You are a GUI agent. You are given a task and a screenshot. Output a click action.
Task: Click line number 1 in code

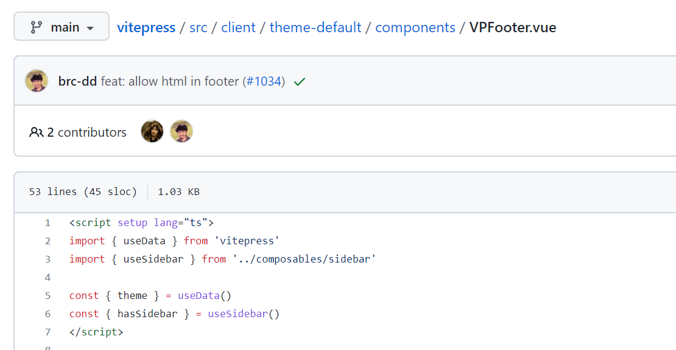click(x=48, y=223)
